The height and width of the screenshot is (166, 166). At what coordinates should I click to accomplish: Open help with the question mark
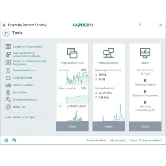[x=140, y=25]
